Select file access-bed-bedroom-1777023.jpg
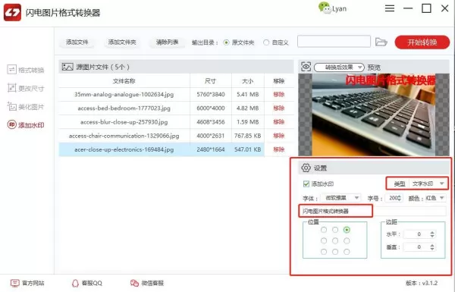The image size is (455, 292). click(124, 108)
